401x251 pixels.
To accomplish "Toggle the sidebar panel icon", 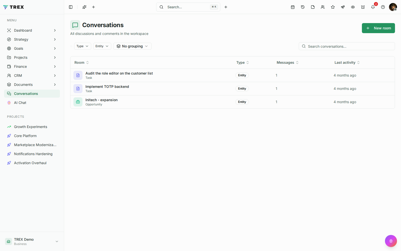I will pos(71,7).
